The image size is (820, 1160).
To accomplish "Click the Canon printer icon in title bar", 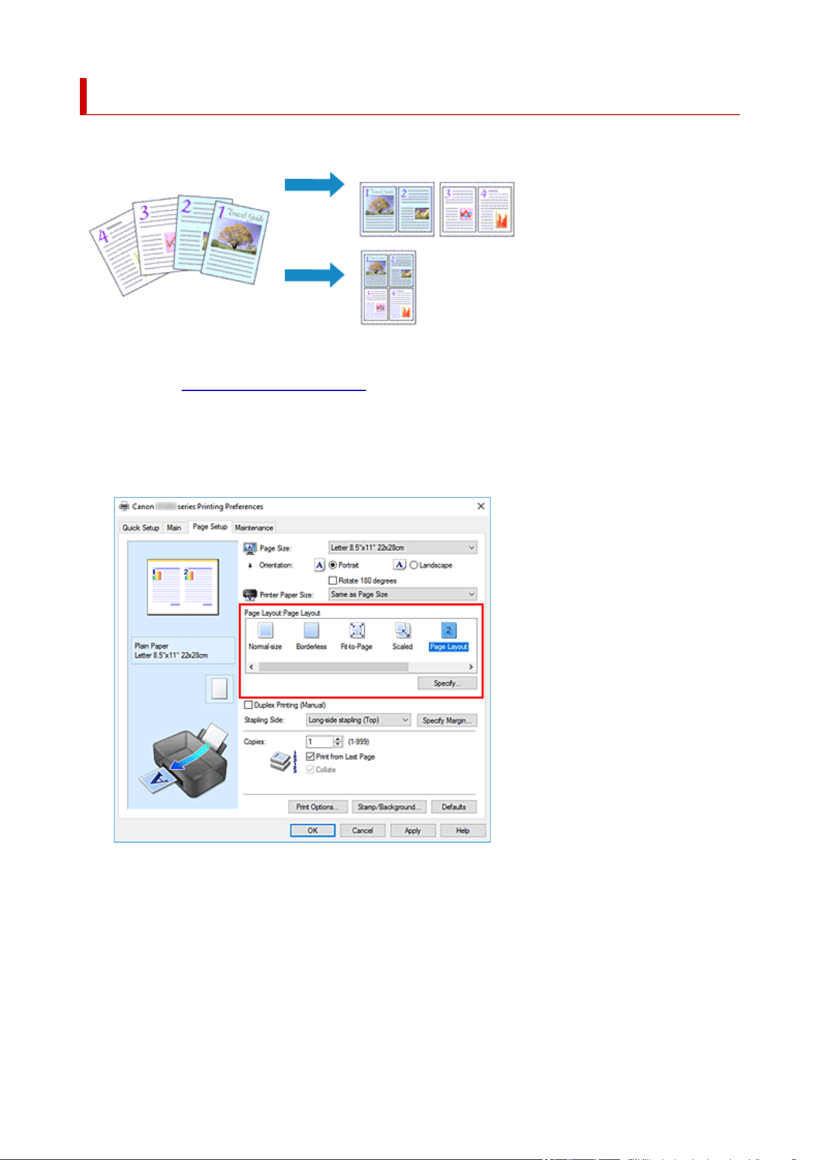I will tap(124, 506).
